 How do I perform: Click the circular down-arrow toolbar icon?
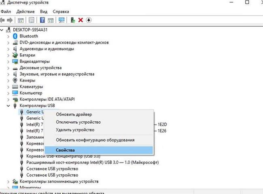(89, 20)
